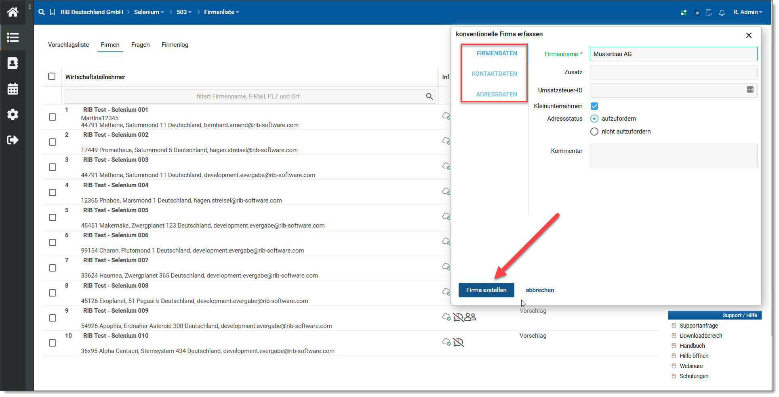
Task: Check the box for RIB Test - Selenium 006
Action: 53,242
